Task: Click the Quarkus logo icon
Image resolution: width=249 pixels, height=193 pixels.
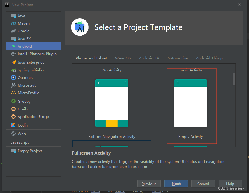Action: pos(13,78)
